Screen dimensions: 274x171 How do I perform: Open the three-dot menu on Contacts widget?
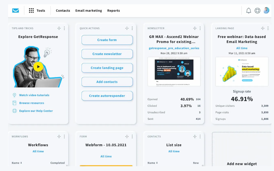pyautogui.click(x=200, y=137)
